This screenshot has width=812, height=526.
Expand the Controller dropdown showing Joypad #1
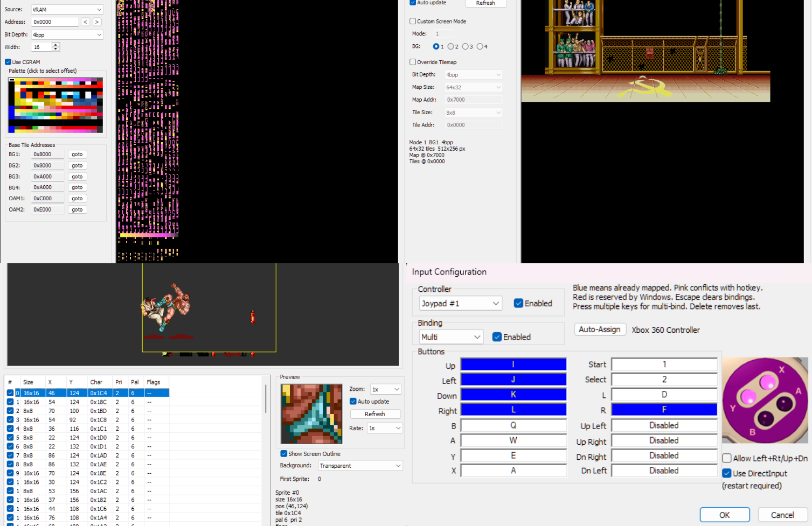click(x=460, y=304)
